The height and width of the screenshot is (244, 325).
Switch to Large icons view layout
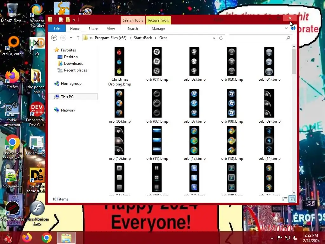[292, 199]
